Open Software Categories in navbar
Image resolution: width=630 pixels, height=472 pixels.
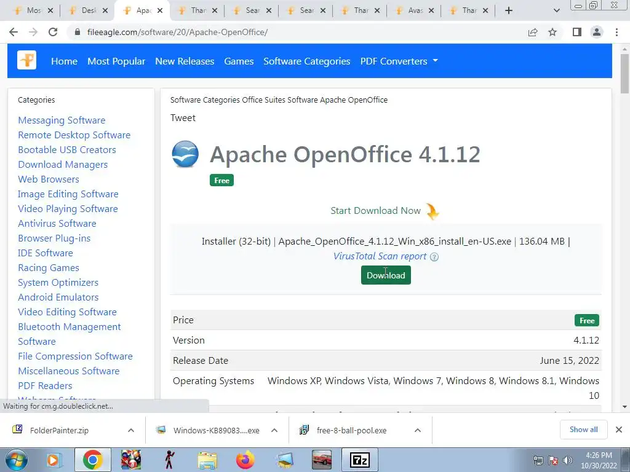[x=307, y=61]
